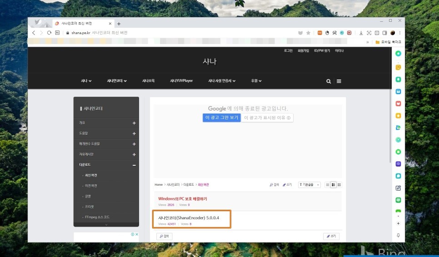
Task: Click the ID/PW 찾기 link
Action: [x=322, y=50]
